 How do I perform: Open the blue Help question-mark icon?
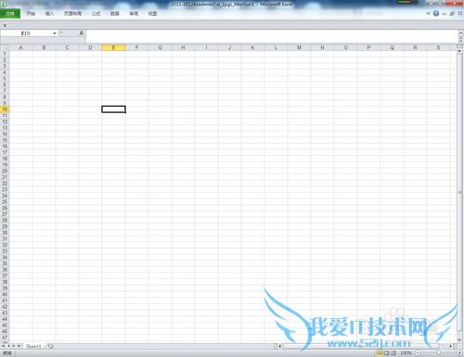coord(436,13)
